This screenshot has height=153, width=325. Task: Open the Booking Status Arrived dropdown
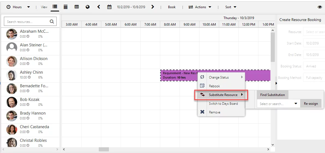point(314,66)
